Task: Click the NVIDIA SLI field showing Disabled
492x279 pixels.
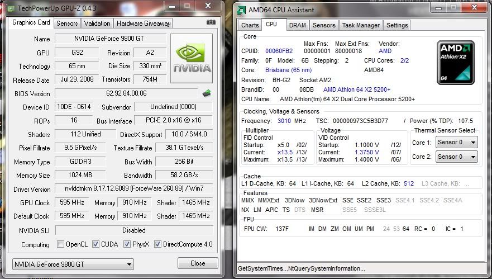Action: (134, 230)
